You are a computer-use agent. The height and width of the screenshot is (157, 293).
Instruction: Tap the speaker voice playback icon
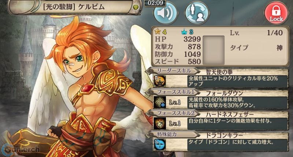(165, 13)
